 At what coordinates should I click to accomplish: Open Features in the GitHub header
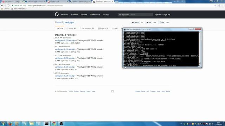click(x=65, y=15)
